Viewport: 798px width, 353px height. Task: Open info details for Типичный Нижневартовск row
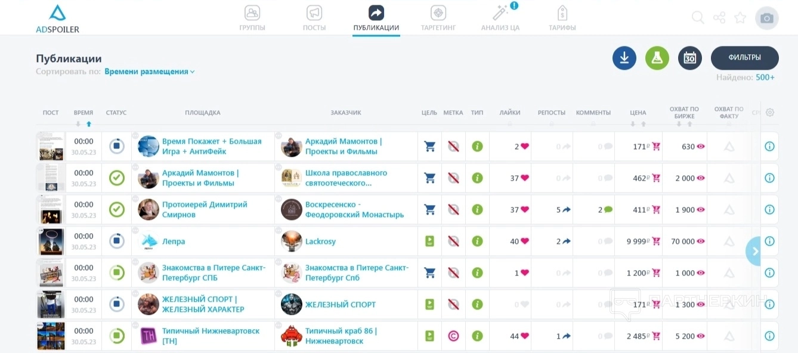769,336
